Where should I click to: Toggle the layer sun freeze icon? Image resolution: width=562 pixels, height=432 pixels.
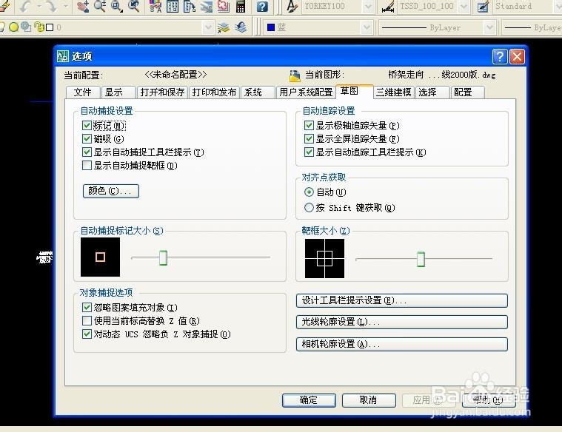[13, 27]
